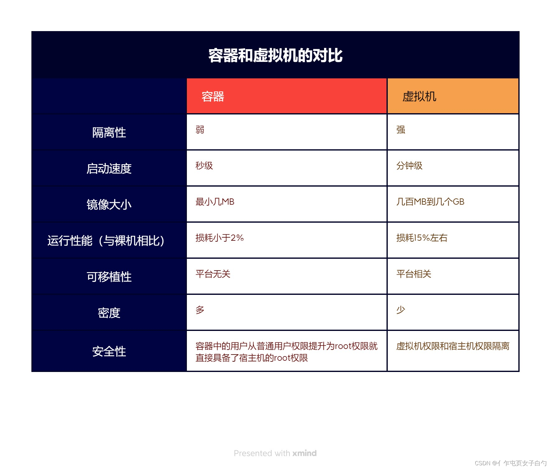Image resolution: width=551 pixels, height=469 pixels.
Task: Select the cell reading 分钟级
Action: point(453,168)
